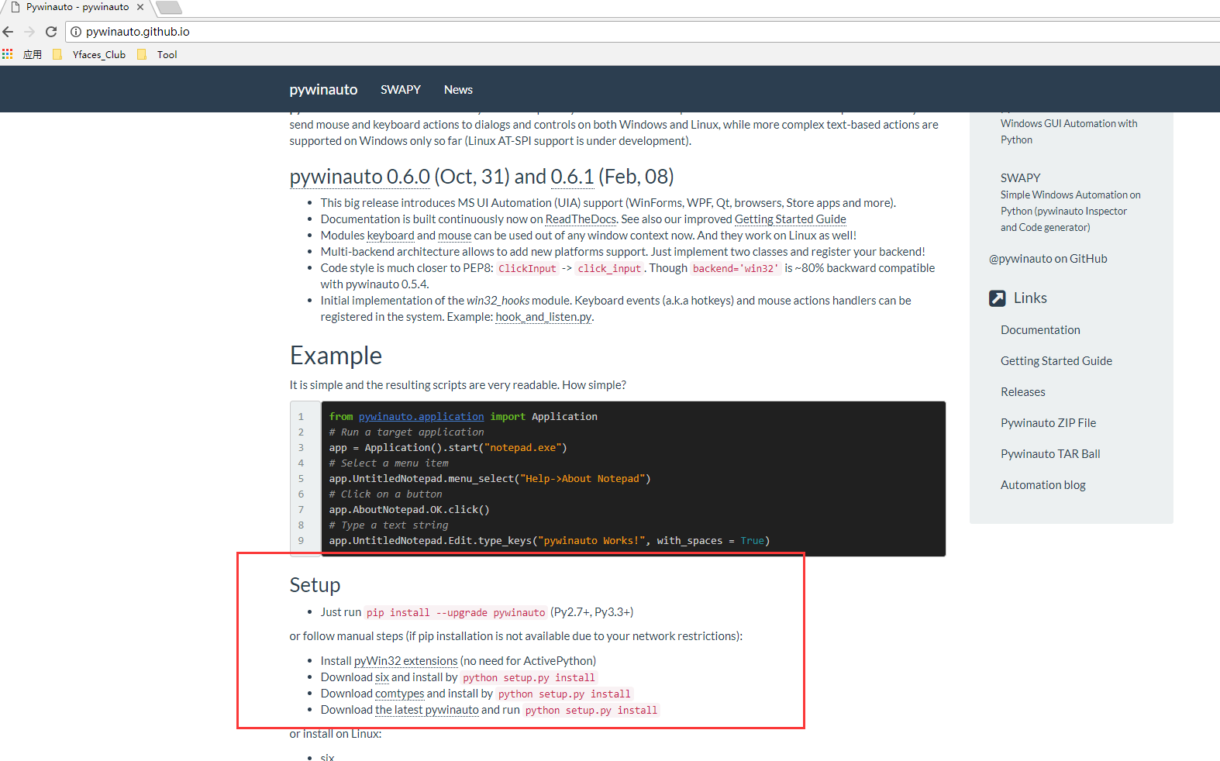
Task: Click the 'ClickInput' inline code text
Action: pos(527,269)
